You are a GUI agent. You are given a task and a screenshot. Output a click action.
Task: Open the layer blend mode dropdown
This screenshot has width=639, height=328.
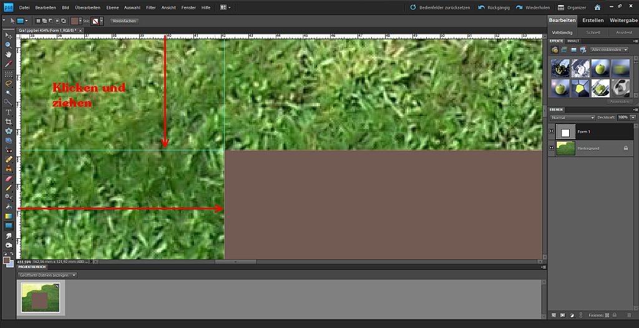coord(573,117)
